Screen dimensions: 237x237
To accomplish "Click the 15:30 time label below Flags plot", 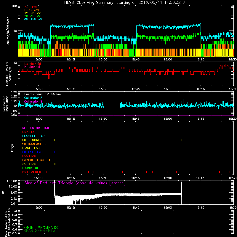I will tap(103, 178).
